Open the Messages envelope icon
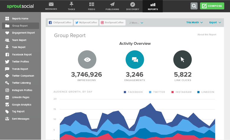This screenshot has height=140, width=230. coord(51,4)
